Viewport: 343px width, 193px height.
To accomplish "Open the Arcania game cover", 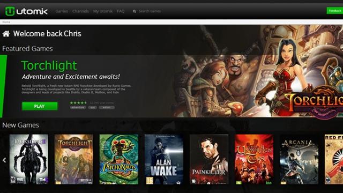I will pos(299,159).
